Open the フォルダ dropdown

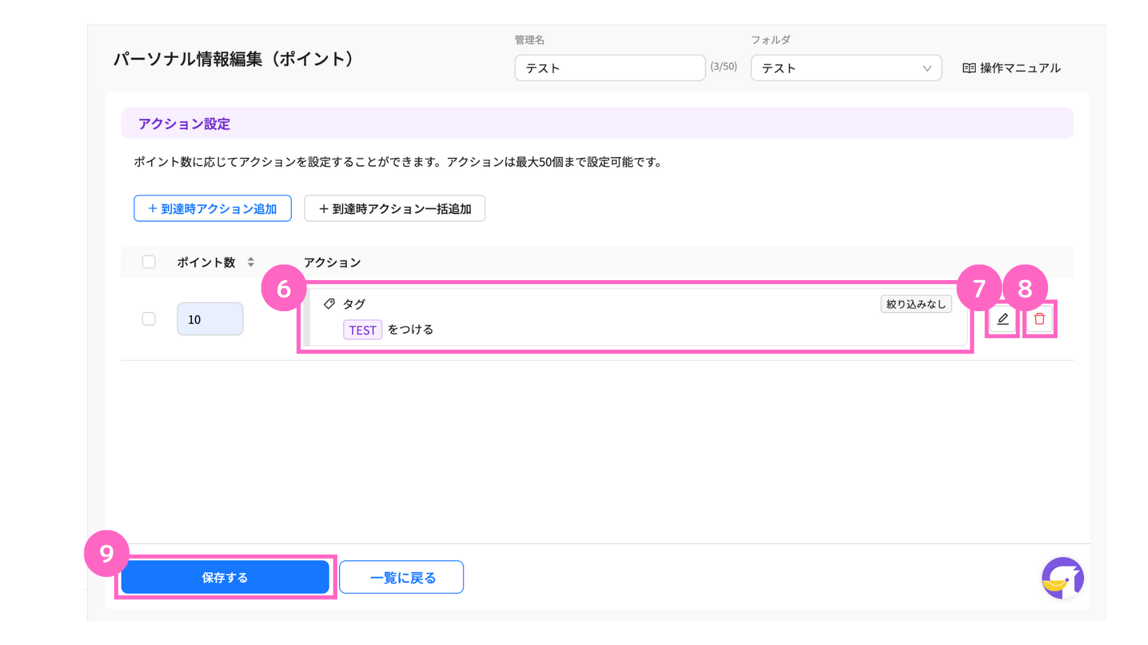(x=837, y=68)
